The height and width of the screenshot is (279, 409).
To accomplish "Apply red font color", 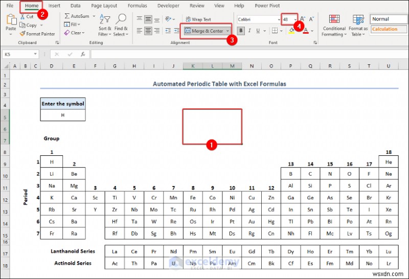I will click(306, 31).
